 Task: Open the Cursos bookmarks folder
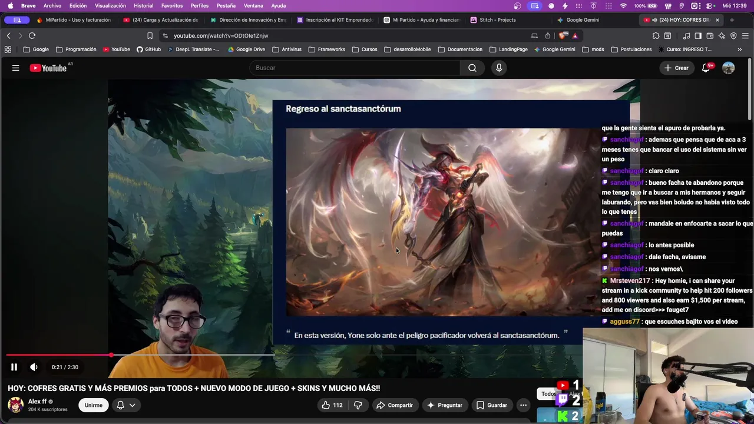pos(365,49)
